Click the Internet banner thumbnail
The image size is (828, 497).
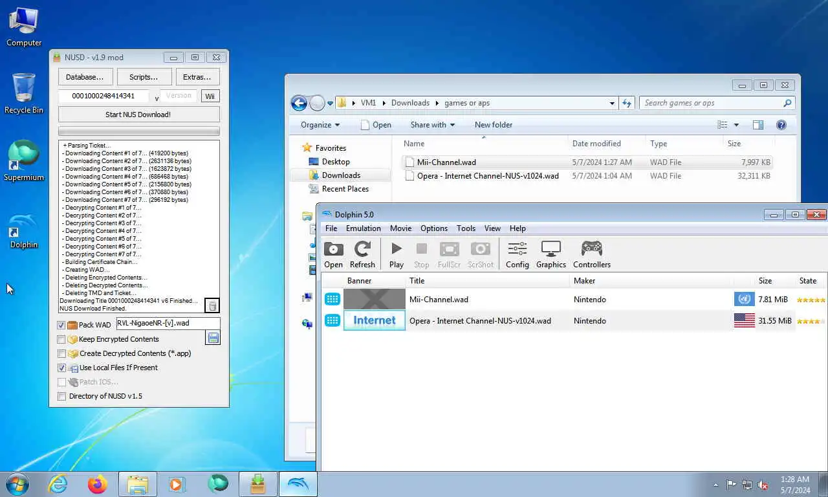point(375,320)
